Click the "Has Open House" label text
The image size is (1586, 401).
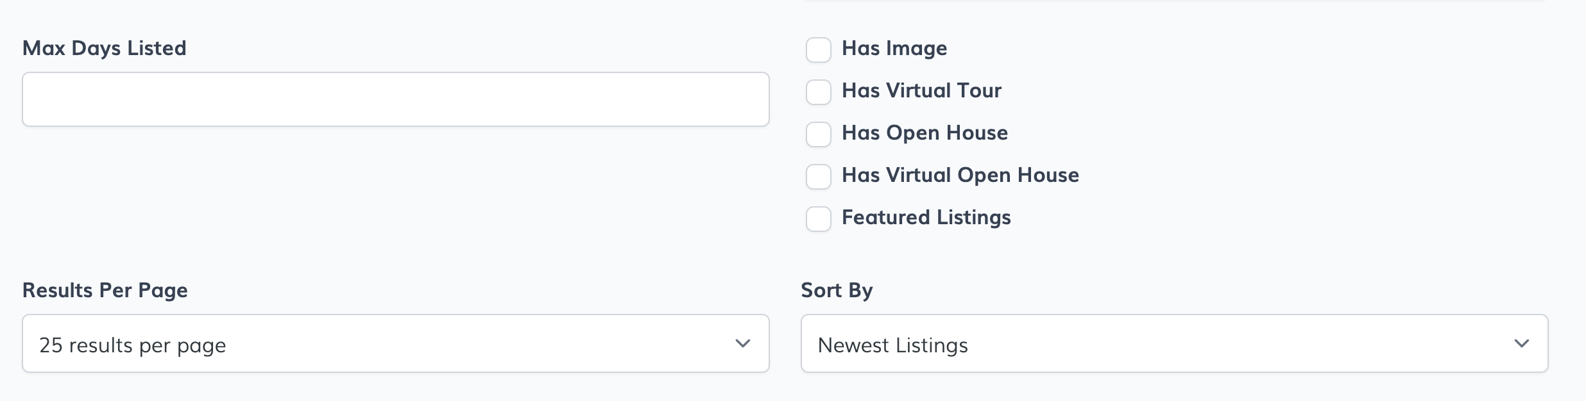pyautogui.click(x=925, y=133)
